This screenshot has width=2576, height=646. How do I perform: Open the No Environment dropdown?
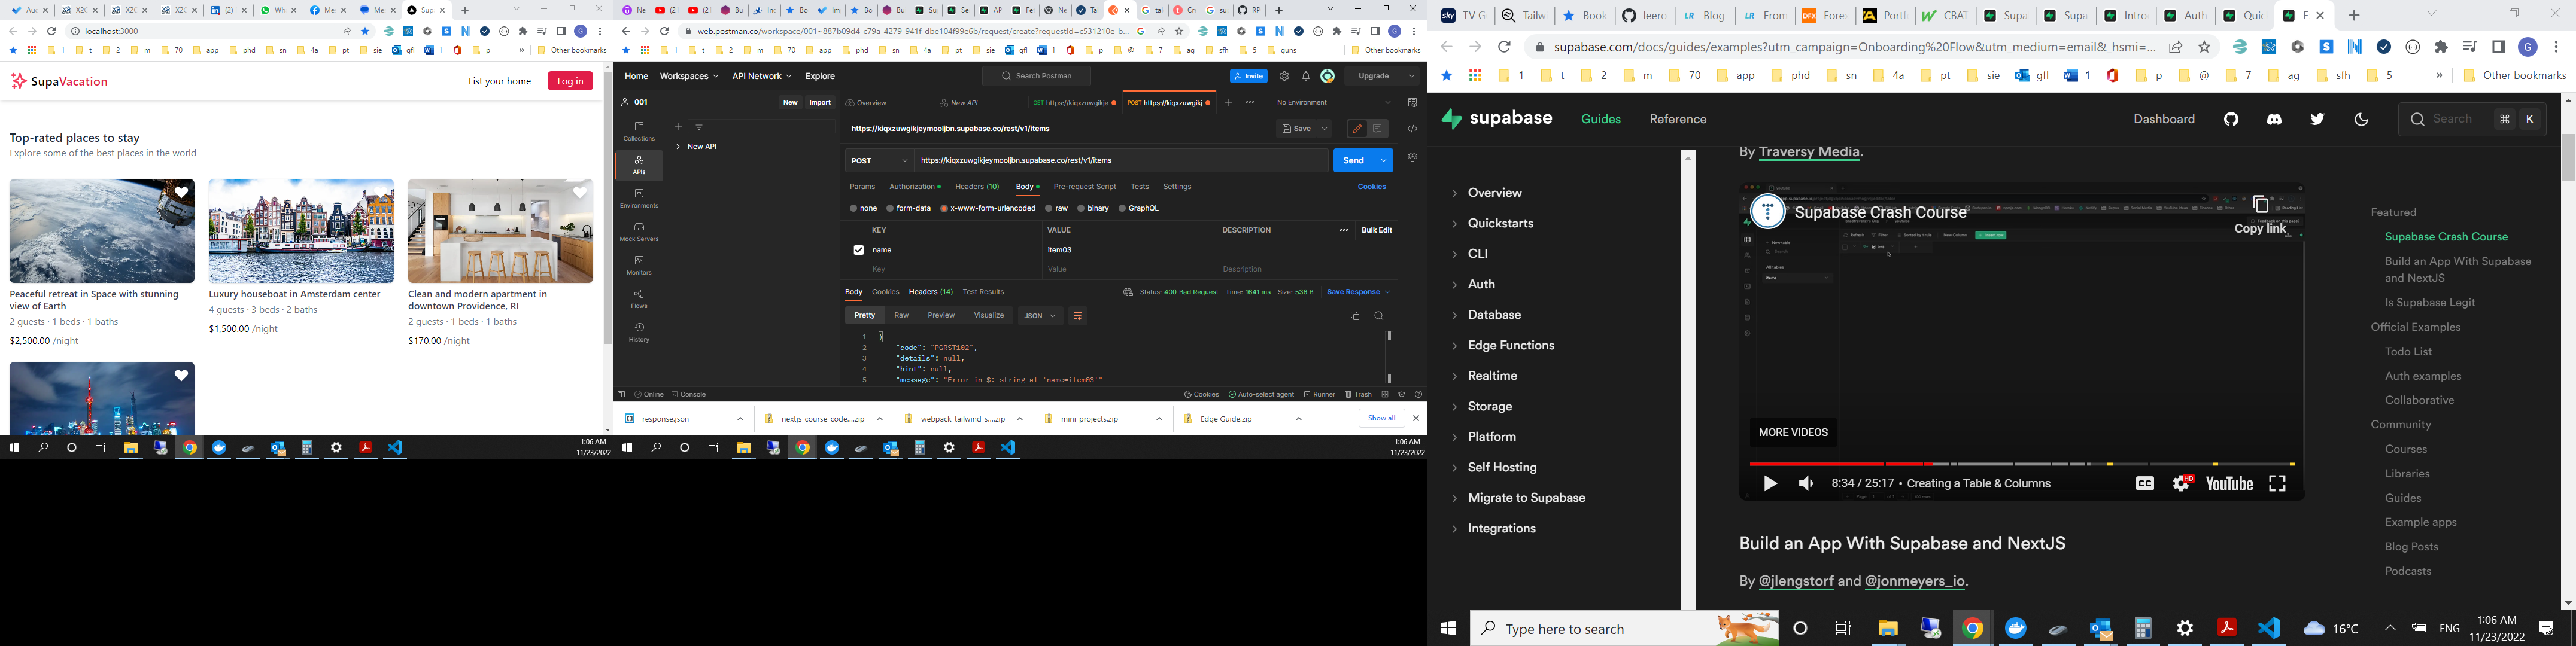1334,102
